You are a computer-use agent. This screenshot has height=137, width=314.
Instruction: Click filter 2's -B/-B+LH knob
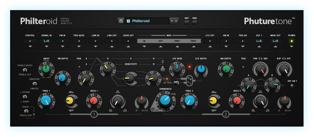click(285, 101)
